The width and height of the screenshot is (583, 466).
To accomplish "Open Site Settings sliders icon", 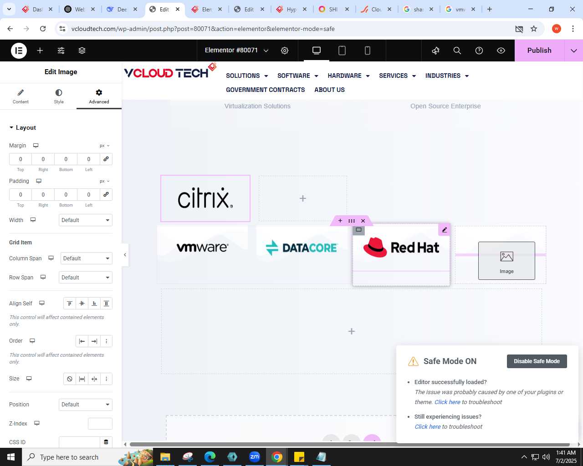I will [61, 51].
